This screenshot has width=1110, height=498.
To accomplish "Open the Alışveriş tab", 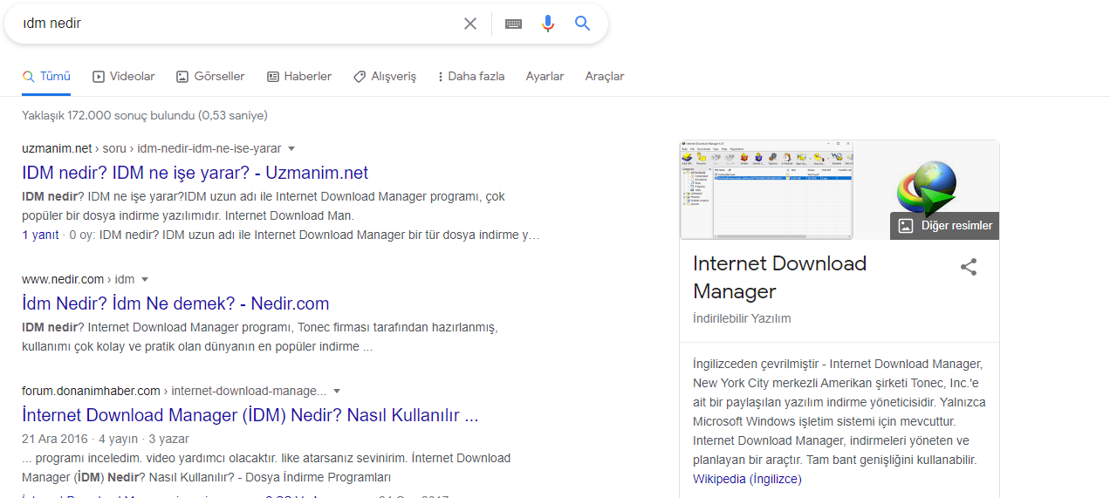I will coord(385,77).
